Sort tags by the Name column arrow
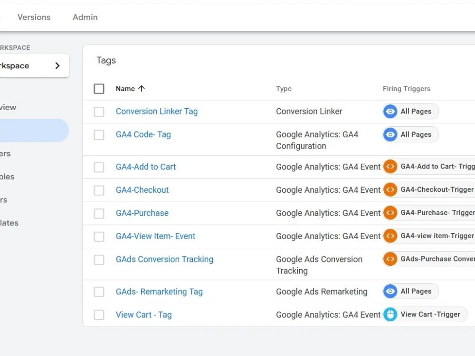This screenshot has height=356, width=475. 142,88
